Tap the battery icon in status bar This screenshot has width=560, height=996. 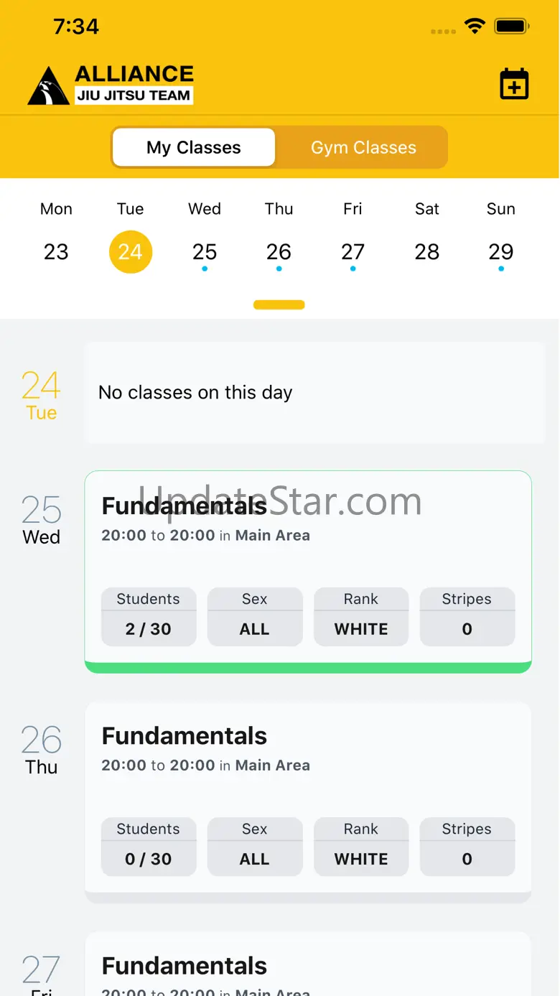pyautogui.click(x=512, y=27)
